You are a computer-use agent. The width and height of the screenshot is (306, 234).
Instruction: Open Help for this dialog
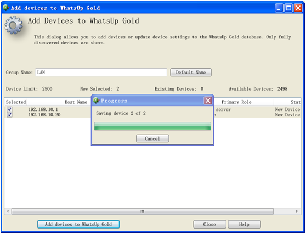coord(244,224)
